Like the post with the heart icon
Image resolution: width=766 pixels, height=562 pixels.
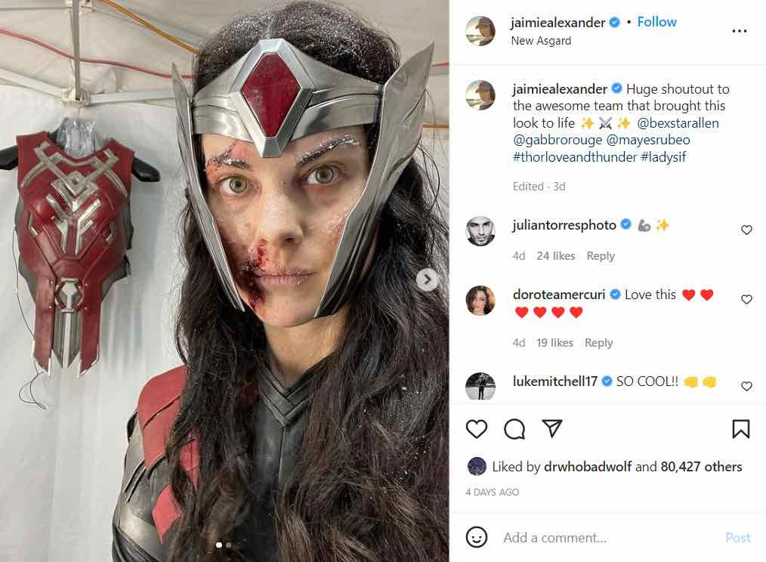pyautogui.click(x=477, y=429)
